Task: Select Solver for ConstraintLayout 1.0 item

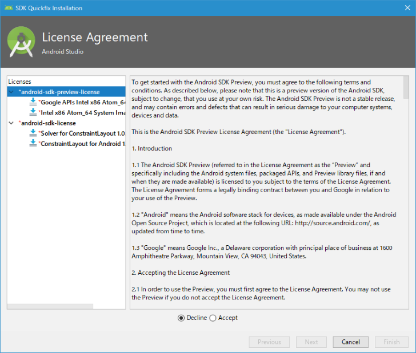Action: (82, 133)
